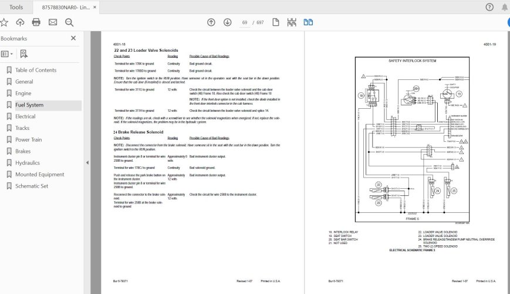The width and height of the screenshot is (510, 294).
Task: Go to next page with down arrow
Action: pos(227,22)
